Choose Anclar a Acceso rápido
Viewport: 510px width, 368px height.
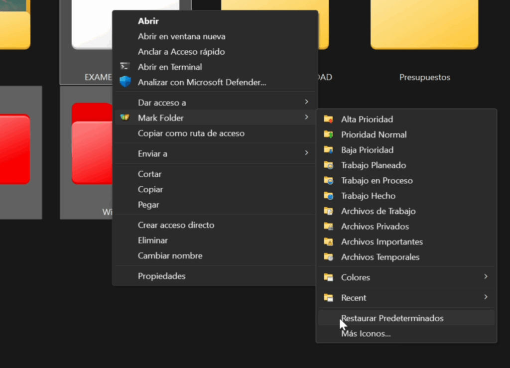pyautogui.click(x=215, y=52)
